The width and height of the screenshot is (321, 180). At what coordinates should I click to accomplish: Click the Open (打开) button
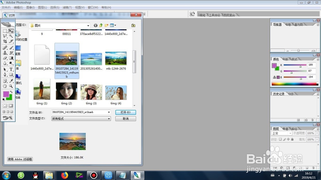126,112
